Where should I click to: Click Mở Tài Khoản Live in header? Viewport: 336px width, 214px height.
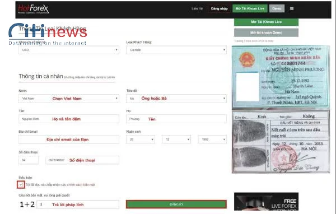[x=250, y=8]
